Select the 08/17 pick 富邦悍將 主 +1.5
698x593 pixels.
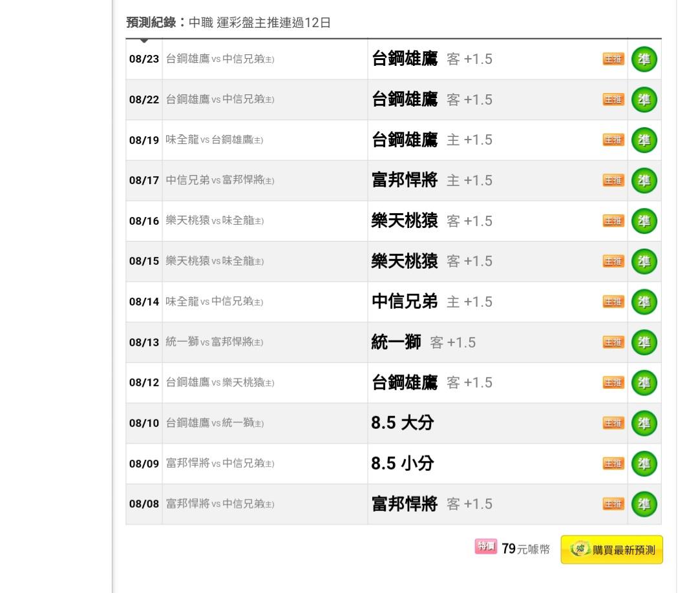[432, 181]
